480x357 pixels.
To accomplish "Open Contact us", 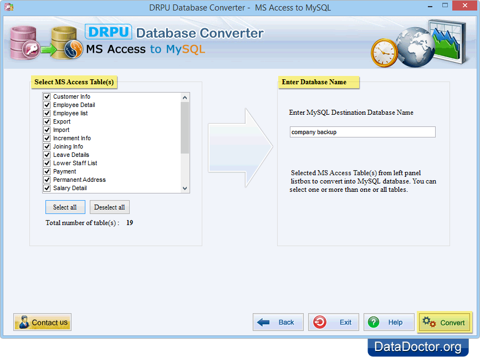I will point(43,322).
